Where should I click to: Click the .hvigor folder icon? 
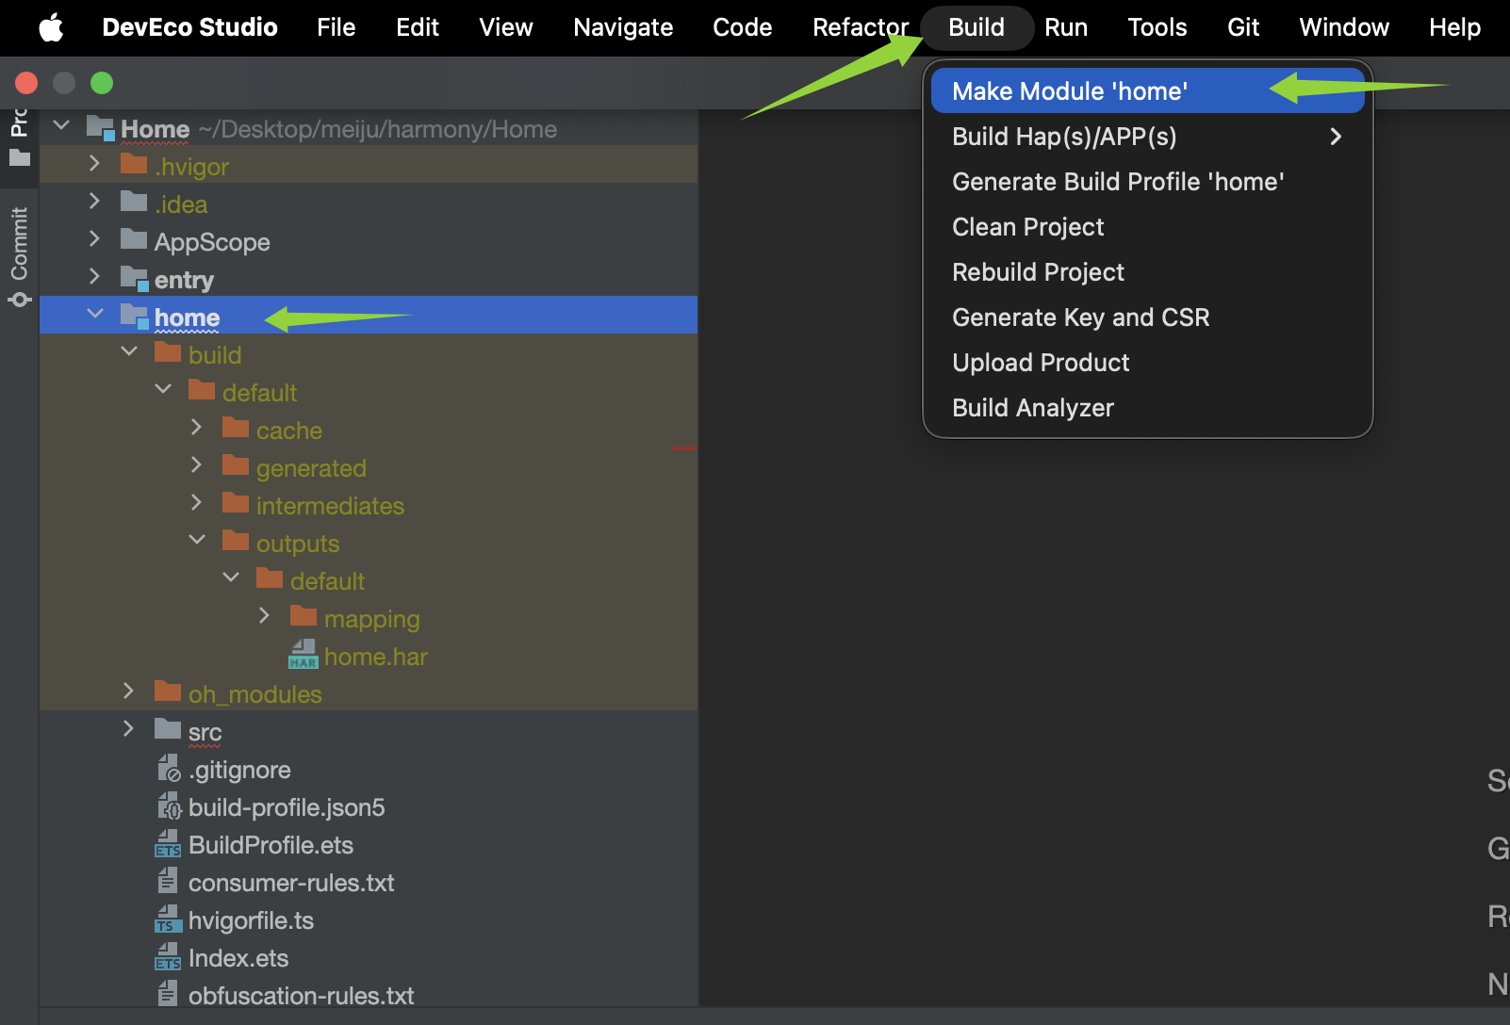click(x=134, y=164)
